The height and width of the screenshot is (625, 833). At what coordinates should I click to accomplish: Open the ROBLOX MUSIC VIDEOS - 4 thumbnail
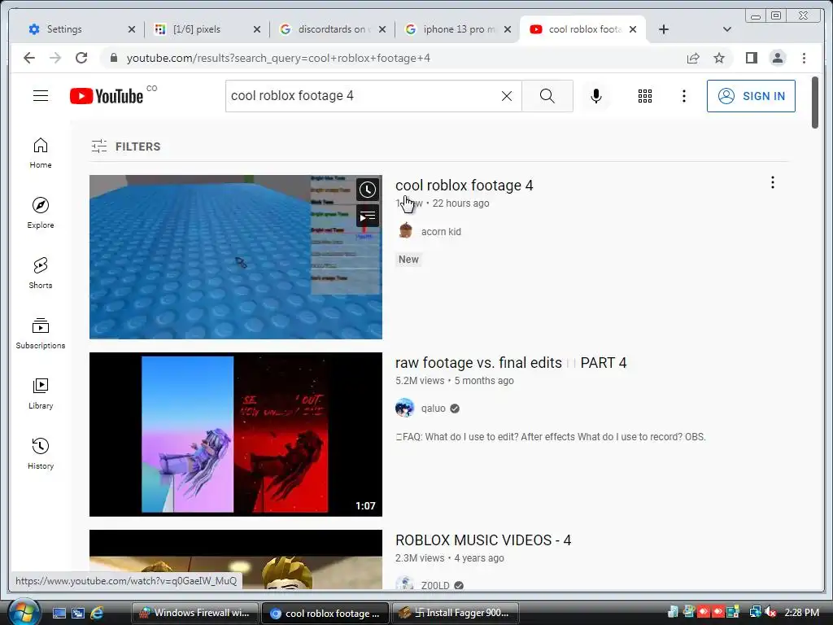[x=235, y=559]
